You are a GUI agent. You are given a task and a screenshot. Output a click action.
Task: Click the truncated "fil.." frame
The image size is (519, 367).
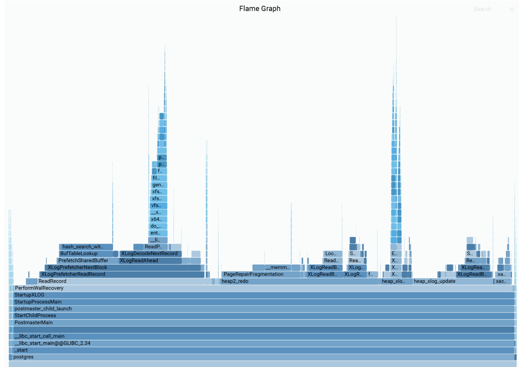159,178
